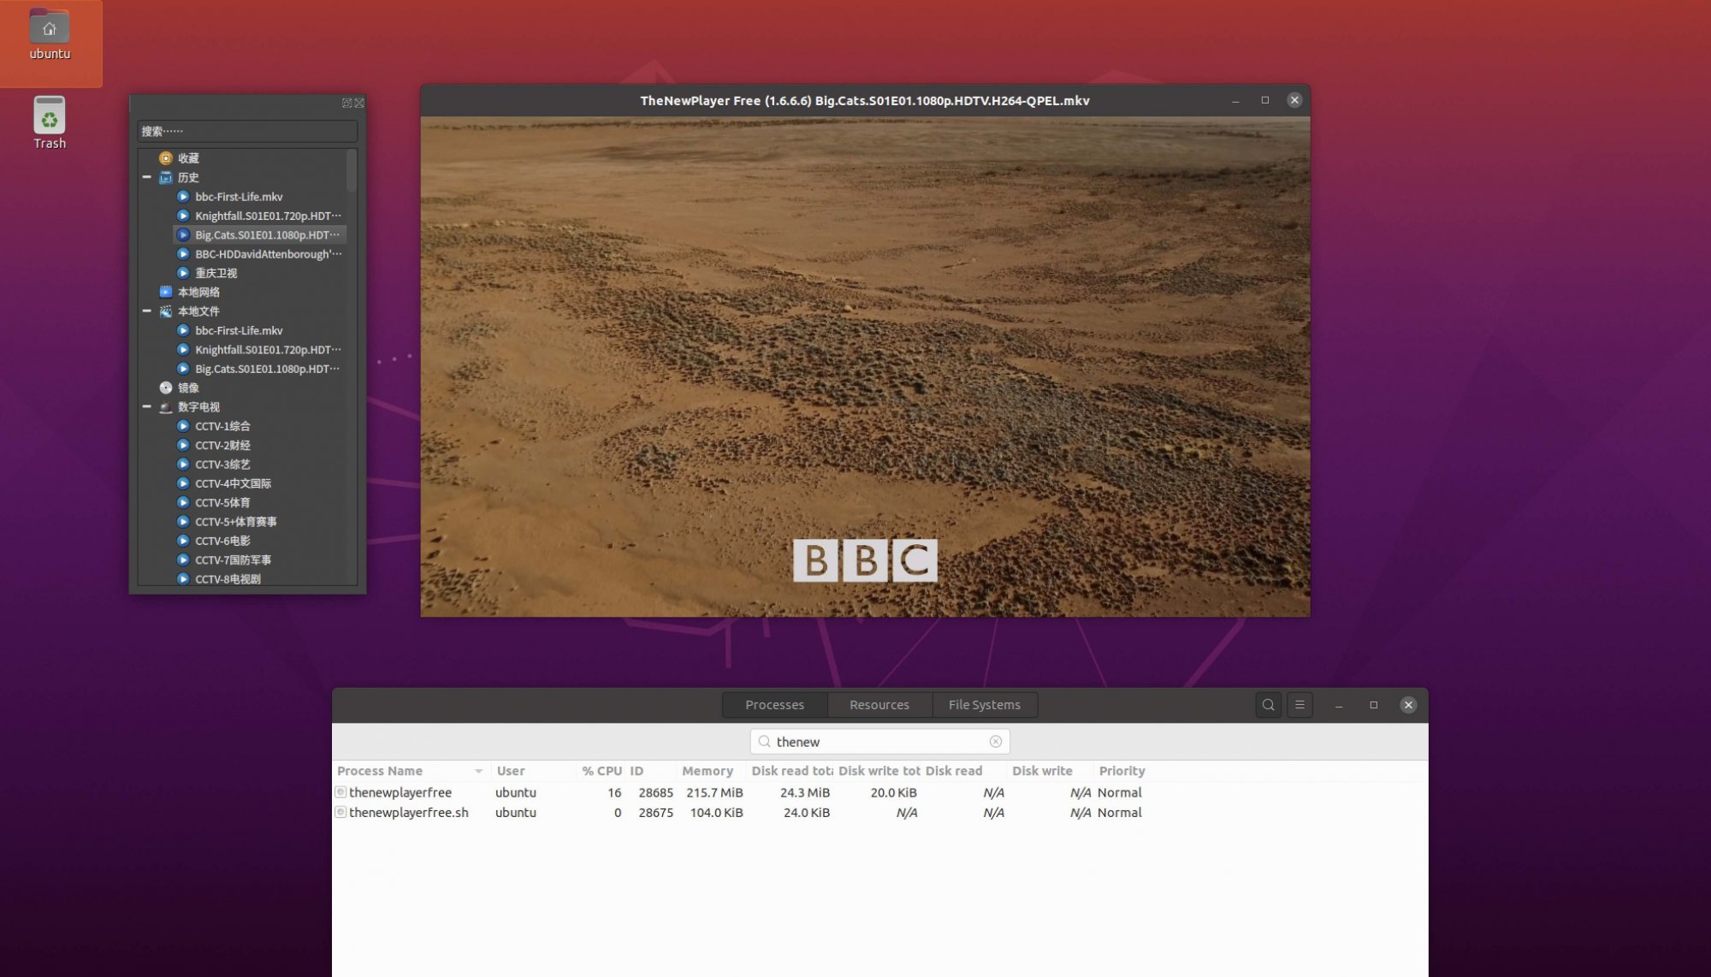This screenshot has height=977, width=1711.
Task: Collapse the 数字电视 digital TV node
Action: coord(147,407)
